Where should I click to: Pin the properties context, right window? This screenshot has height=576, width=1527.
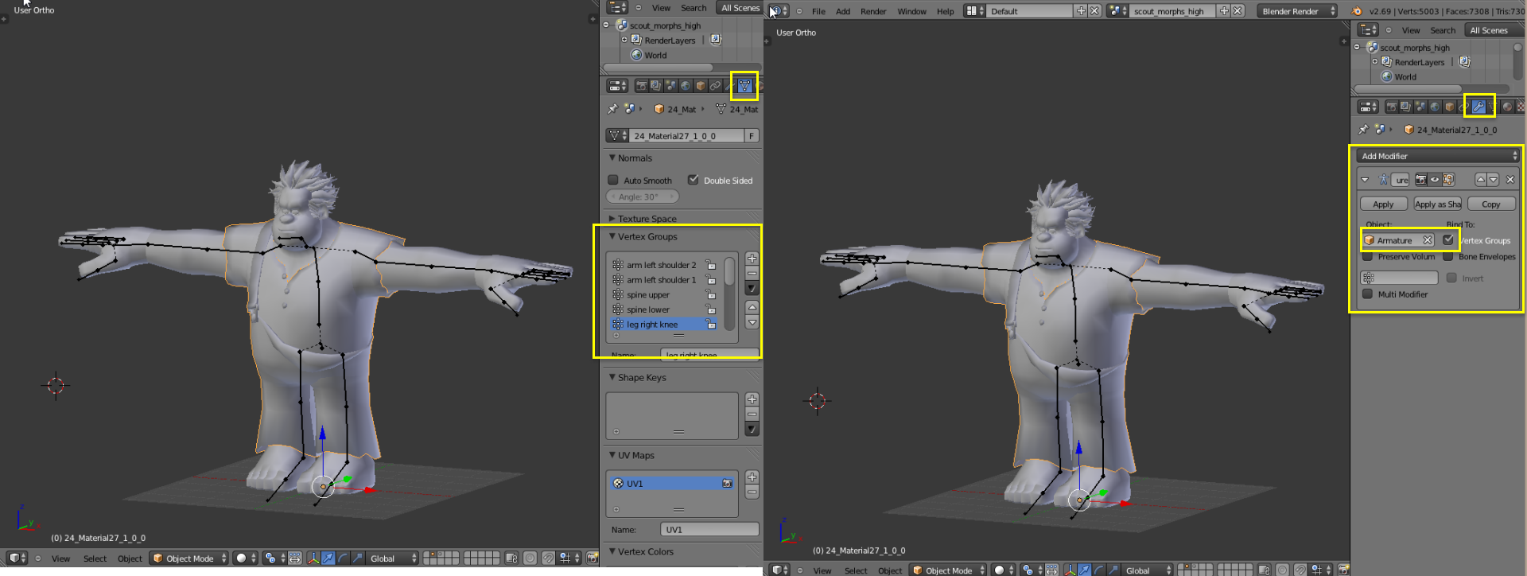pyautogui.click(x=1363, y=130)
